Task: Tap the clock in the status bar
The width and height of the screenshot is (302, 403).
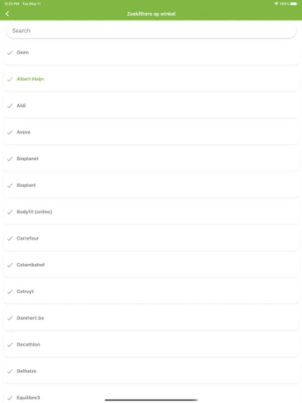Action: pos(10,3)
